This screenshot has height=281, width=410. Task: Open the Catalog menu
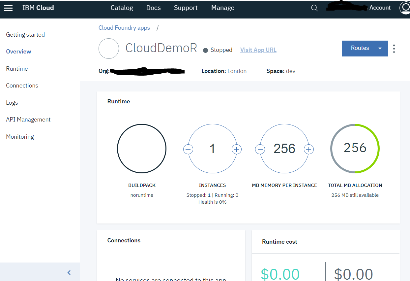[122, 8]
